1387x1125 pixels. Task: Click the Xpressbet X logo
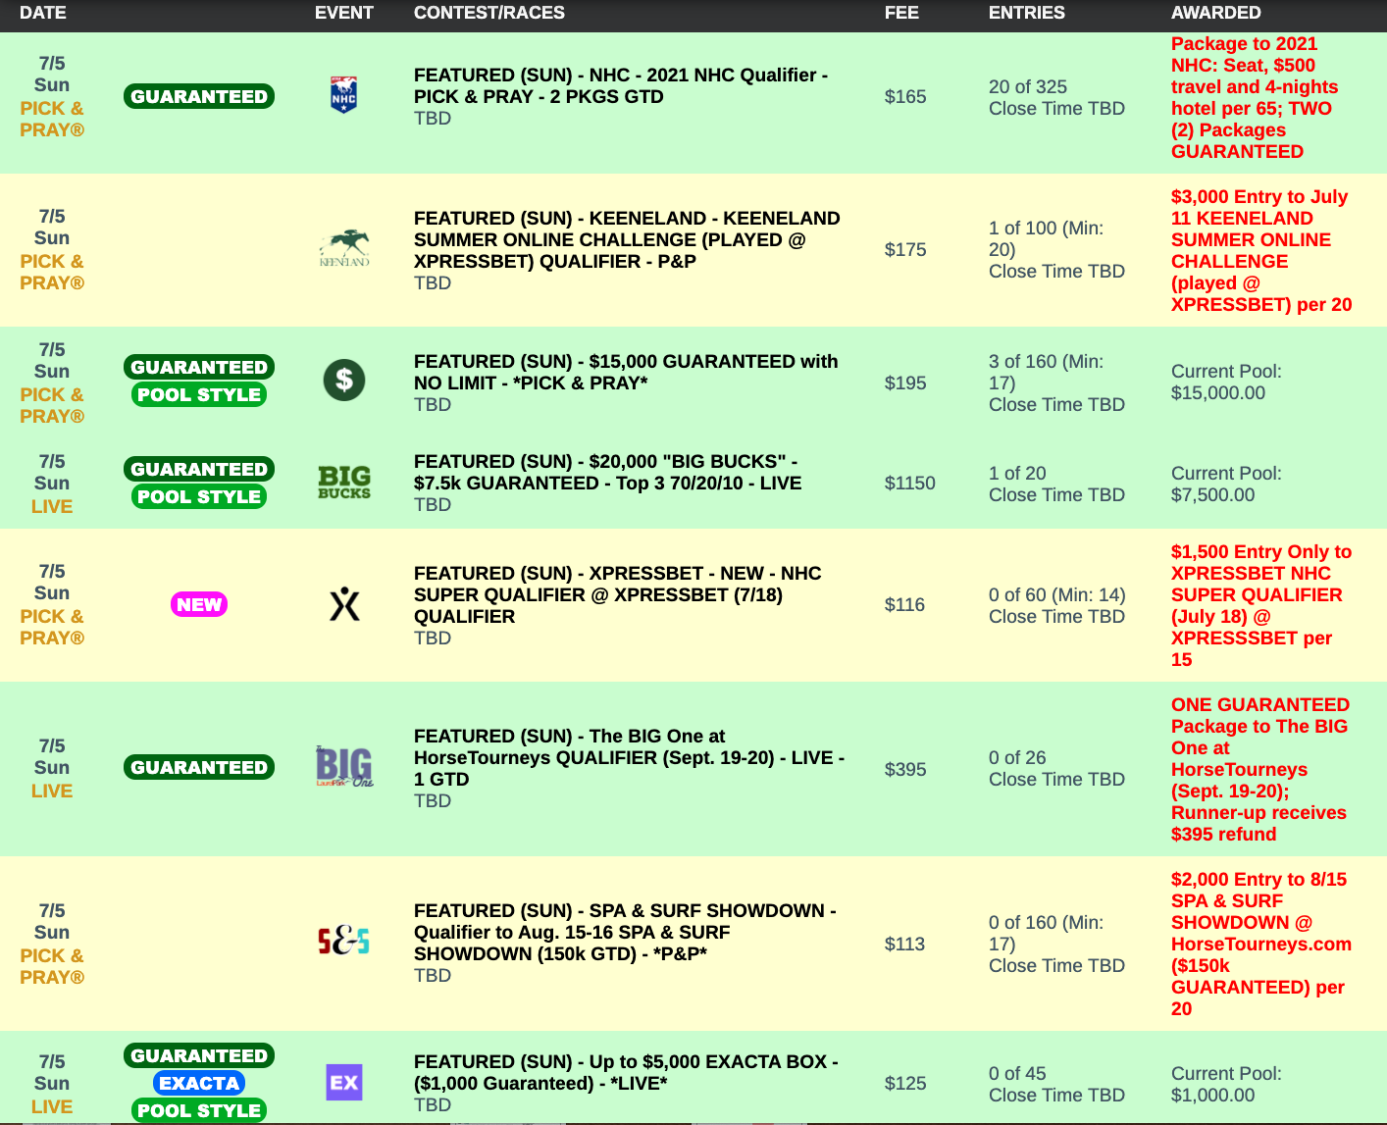[344, 604]
